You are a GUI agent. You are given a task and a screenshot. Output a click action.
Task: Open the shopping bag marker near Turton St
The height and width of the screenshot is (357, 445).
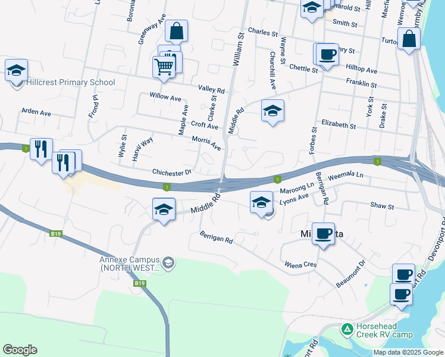pos(409,39)
